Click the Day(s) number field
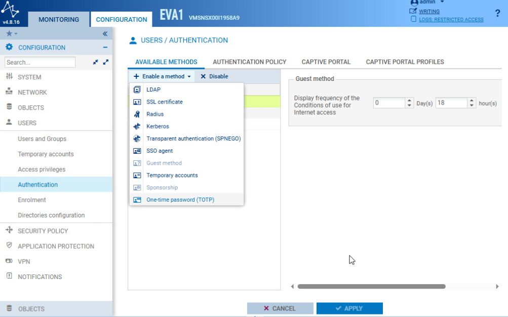 389,103
